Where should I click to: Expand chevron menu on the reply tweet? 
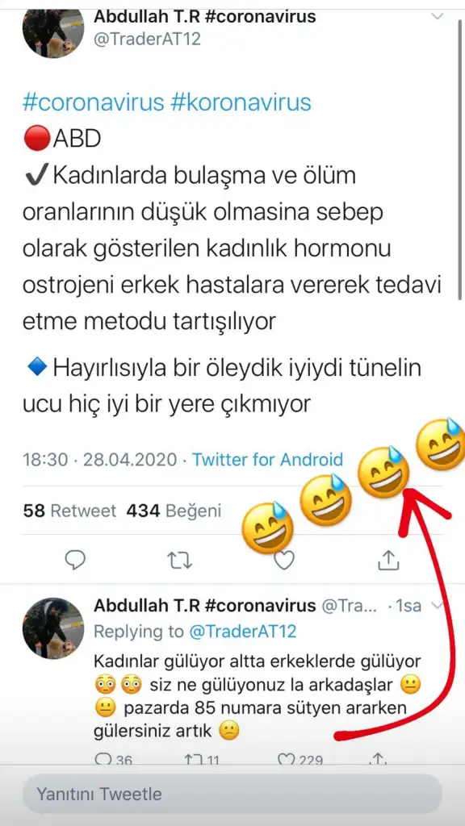pyautogui.click(x=436, y=606)
